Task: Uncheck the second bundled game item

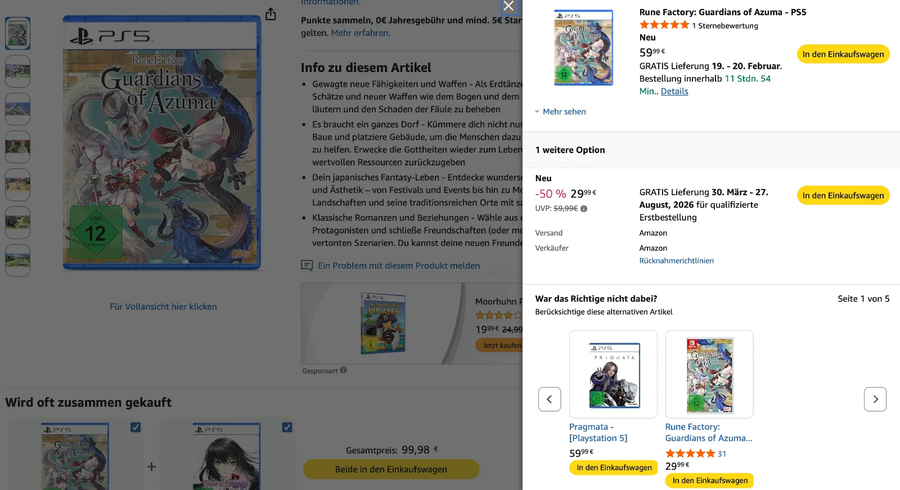Action: click(x=287, y=428)
